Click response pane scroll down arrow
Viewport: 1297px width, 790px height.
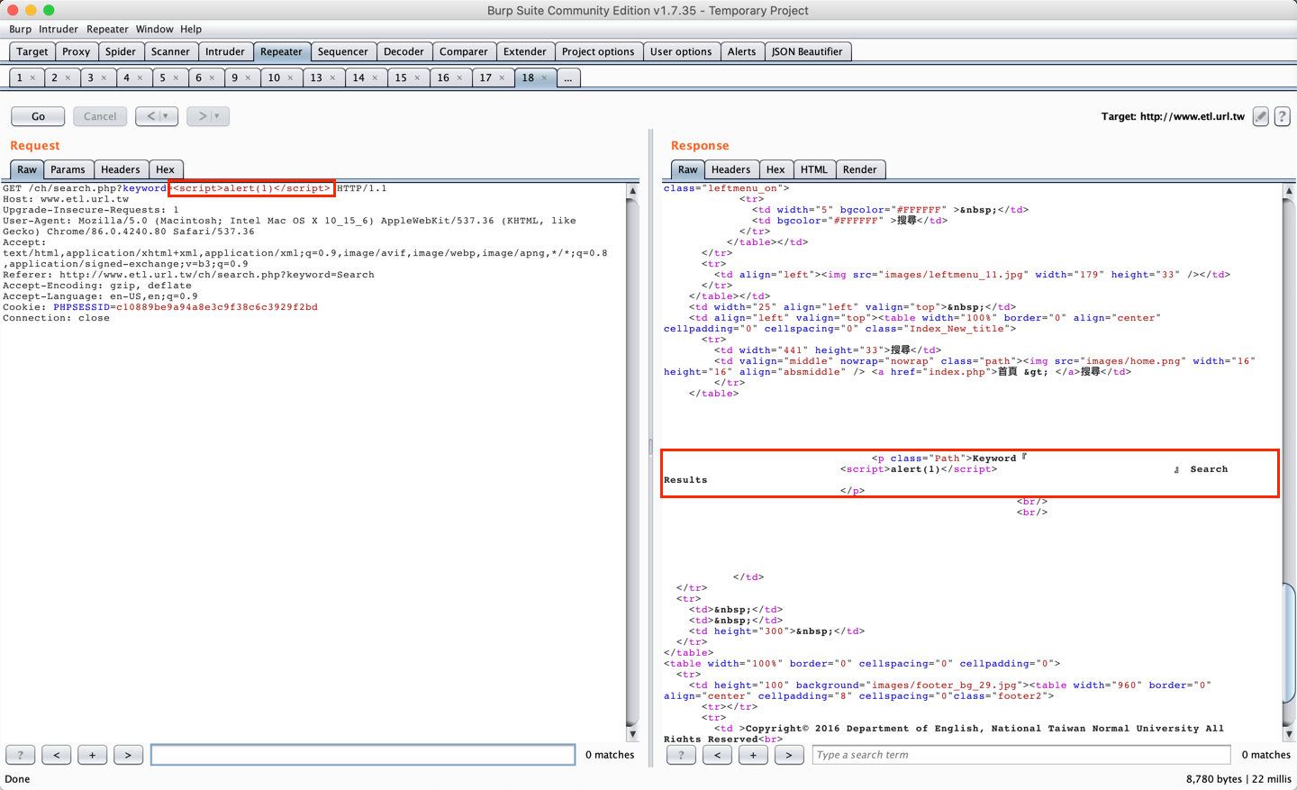(x=1289, y=734)
